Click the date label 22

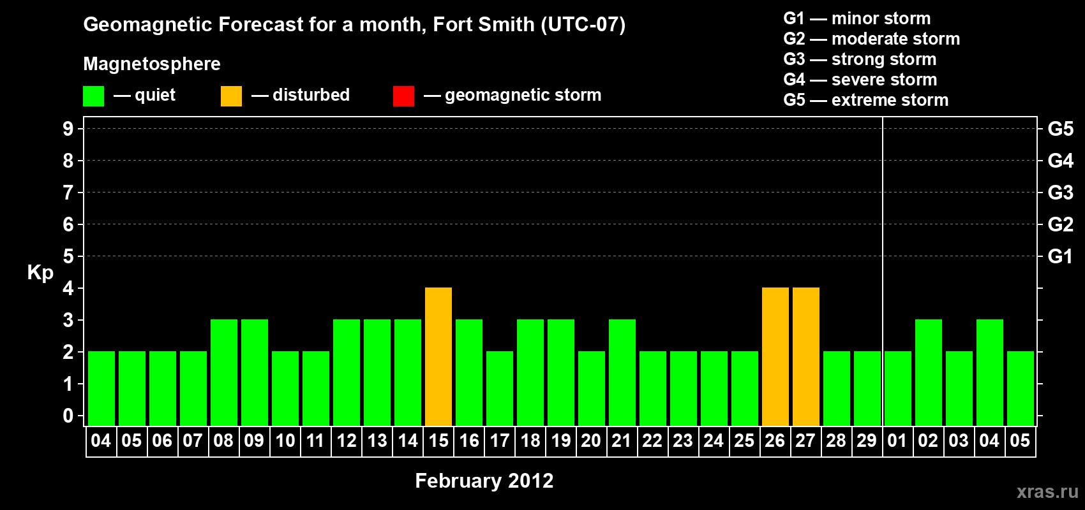(x=653, y=441)
